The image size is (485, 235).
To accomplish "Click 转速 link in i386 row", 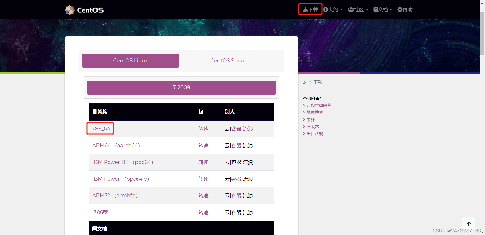I will coord(203,213).
